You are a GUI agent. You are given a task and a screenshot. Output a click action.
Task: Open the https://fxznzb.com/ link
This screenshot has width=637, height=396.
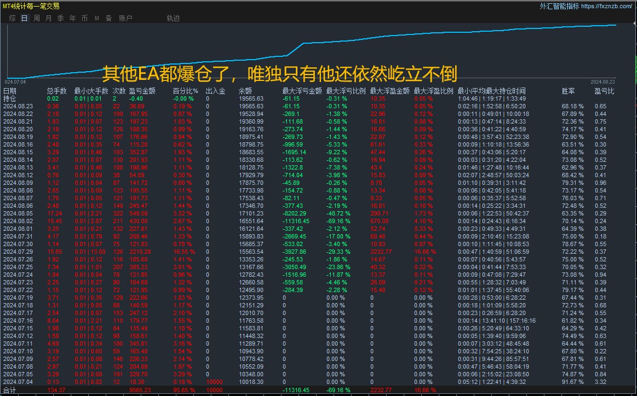(x=606, y=6)
